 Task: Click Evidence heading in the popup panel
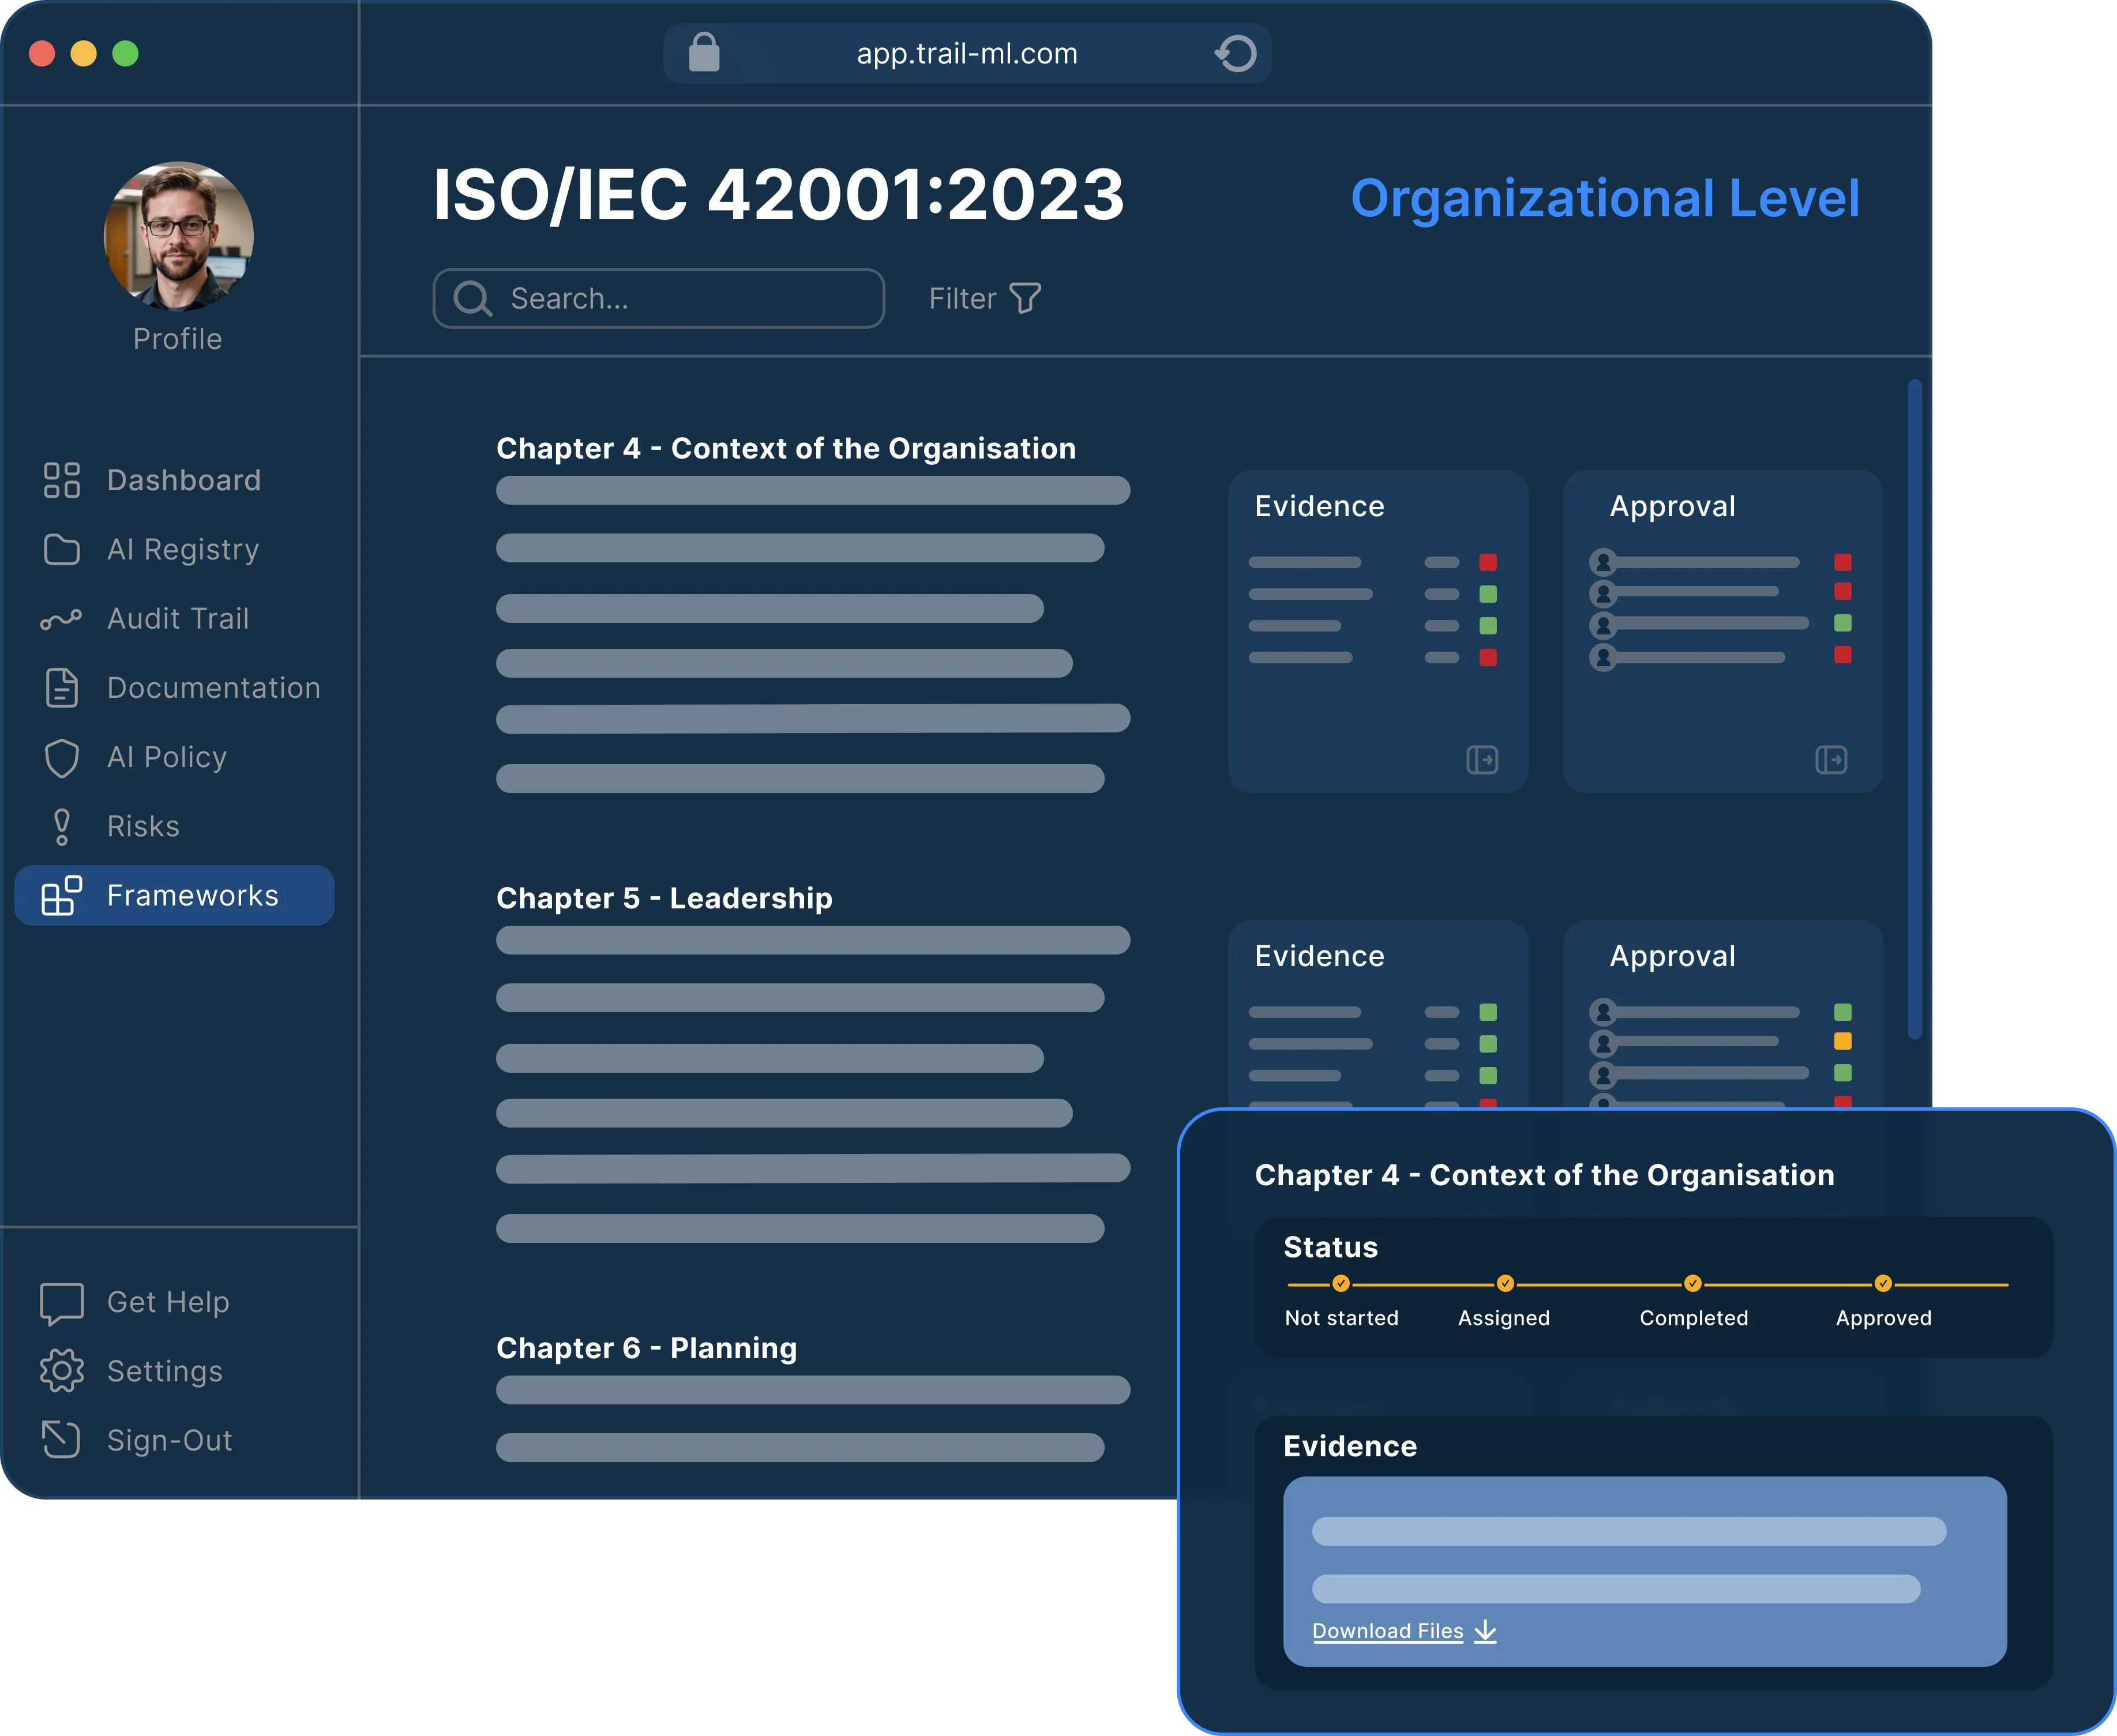coord(1350,1446)
